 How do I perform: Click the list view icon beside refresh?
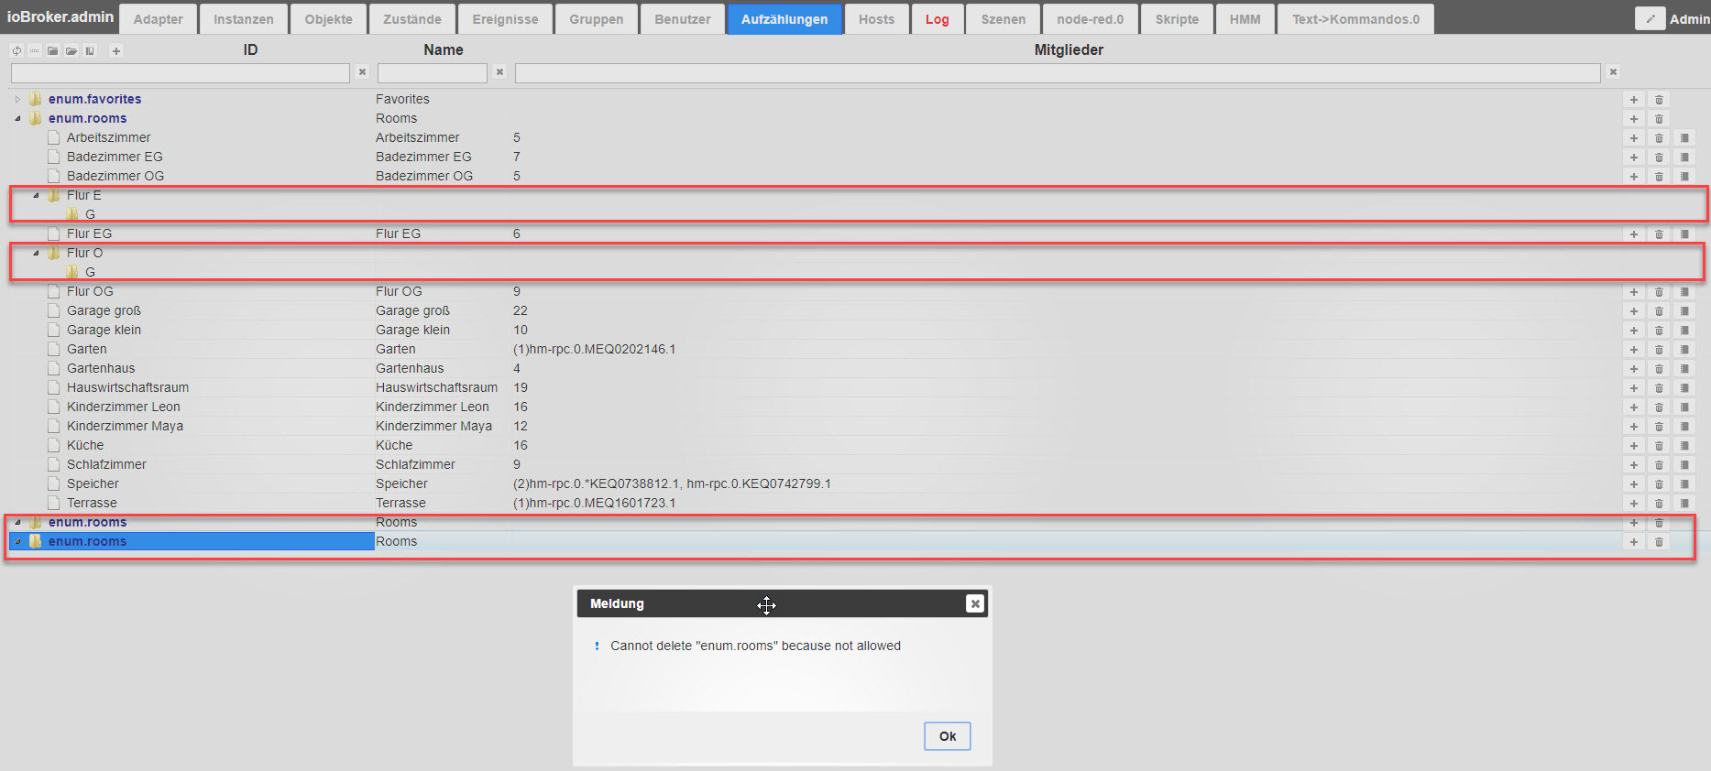pyautogui.click(x=35, y=51)
